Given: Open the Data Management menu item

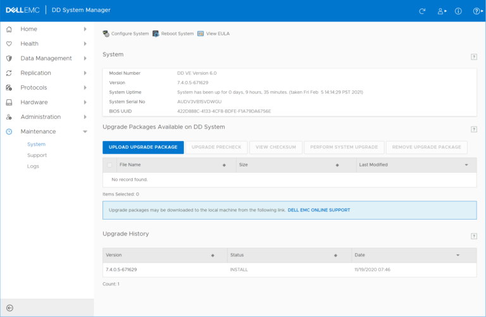Looking at the screenshot, I should [x=46, y=58].
